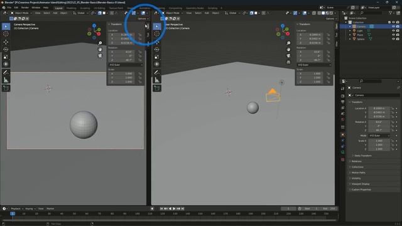Open the File menu
The height and width of the screenshot is (226, 402).
coord(9,8)
